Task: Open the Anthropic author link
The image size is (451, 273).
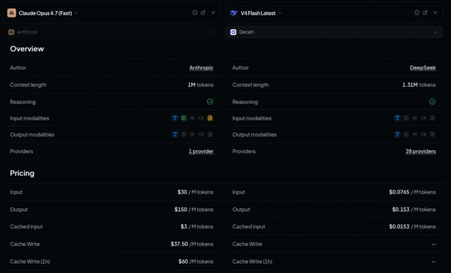Action: point(201,68)
